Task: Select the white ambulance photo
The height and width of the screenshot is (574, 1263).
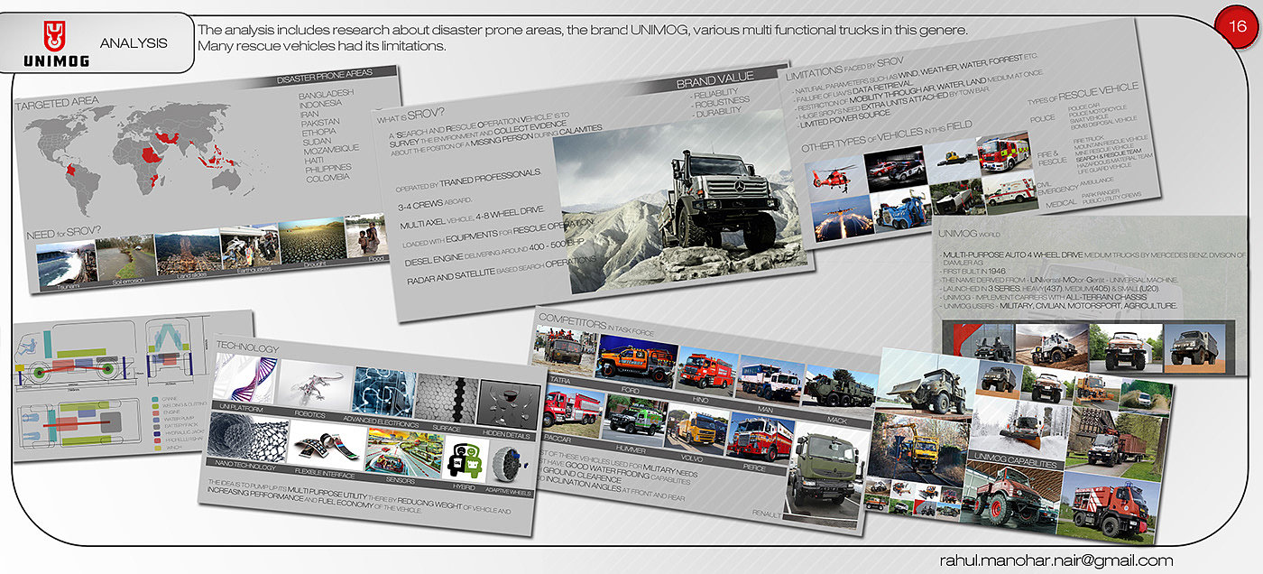Action: 1013,193
